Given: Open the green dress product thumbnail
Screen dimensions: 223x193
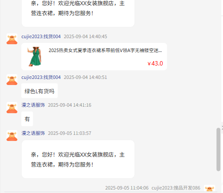Looking at the screenshot, I should (35, 56).
